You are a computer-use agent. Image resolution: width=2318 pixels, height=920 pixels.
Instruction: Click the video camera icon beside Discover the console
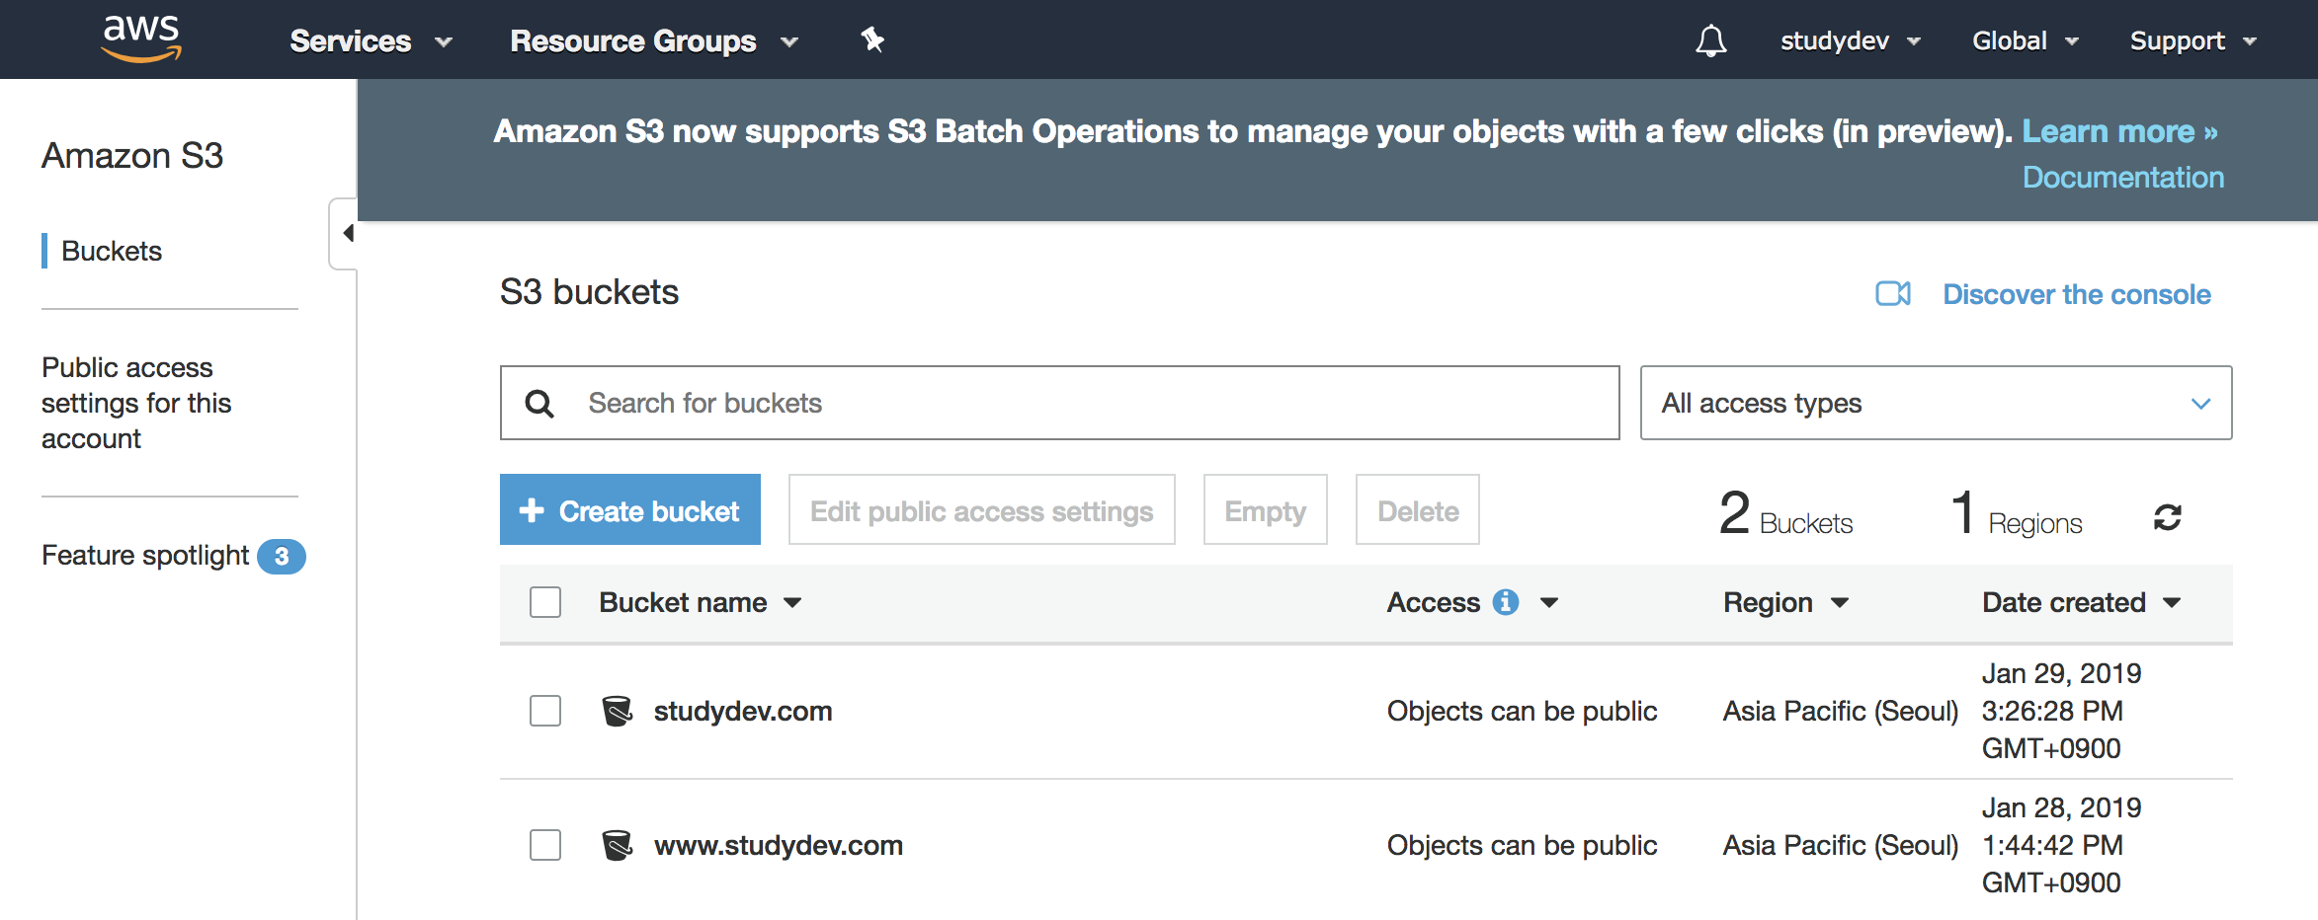click(1893, 294)
